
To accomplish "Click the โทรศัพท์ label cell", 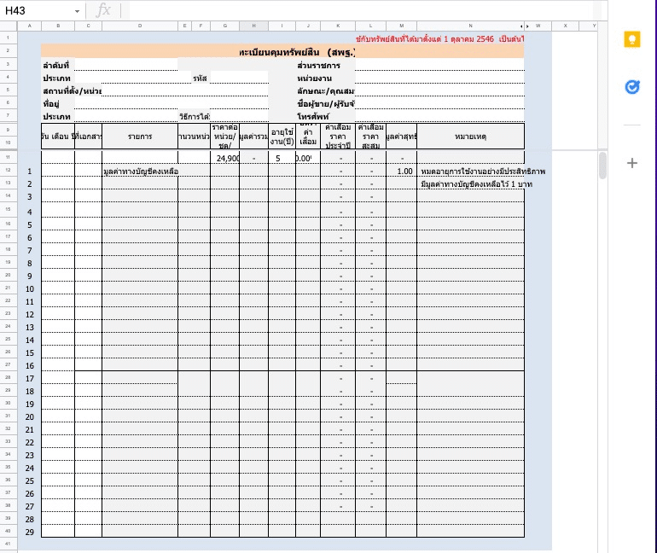I will [325, 116].
